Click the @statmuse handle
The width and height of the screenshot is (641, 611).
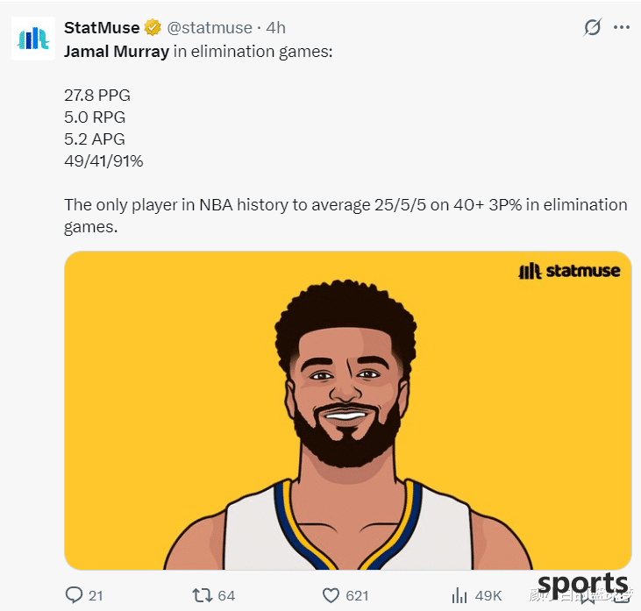point(210,28)
